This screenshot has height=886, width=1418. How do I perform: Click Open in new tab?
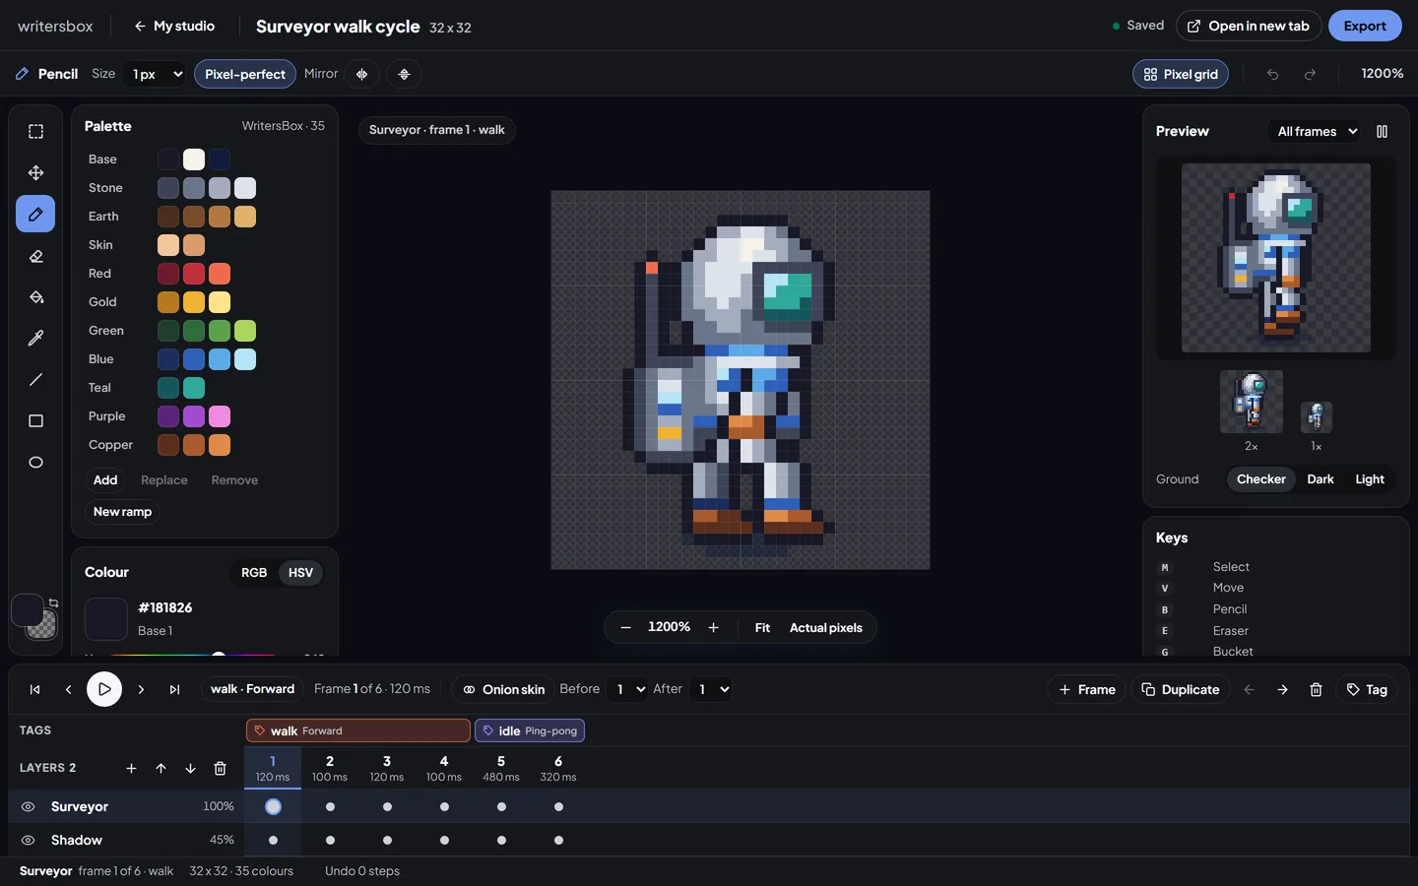(x=1249, y=26)
